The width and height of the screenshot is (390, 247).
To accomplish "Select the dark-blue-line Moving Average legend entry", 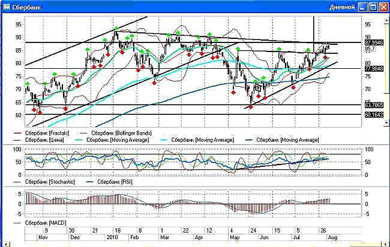I will tap(282, 140).
